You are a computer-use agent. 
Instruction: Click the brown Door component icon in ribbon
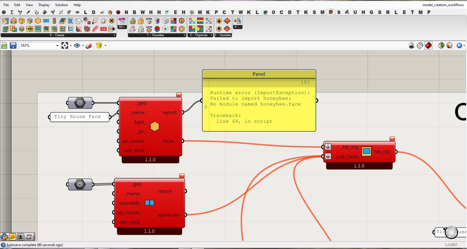tap(54, 21)
